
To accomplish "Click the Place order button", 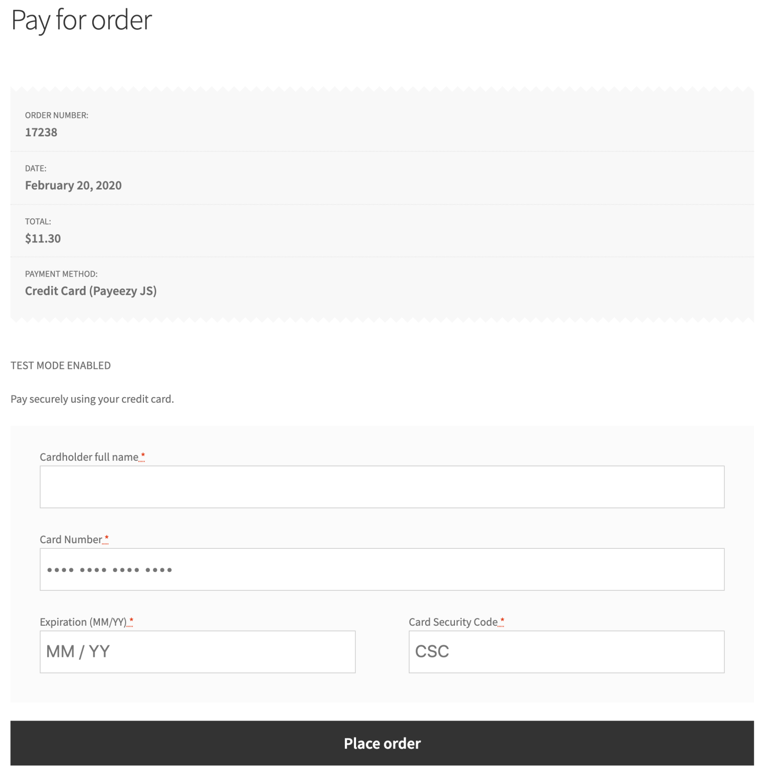I will 382,743.
